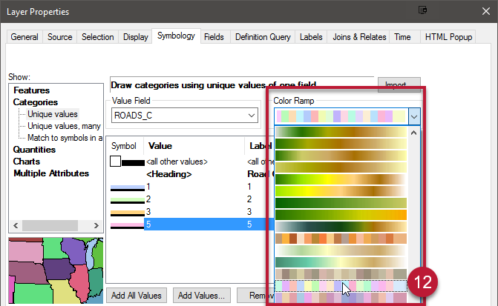Click the pink line symbol for value 5
The image size is (498, 306).
point(127,225)
